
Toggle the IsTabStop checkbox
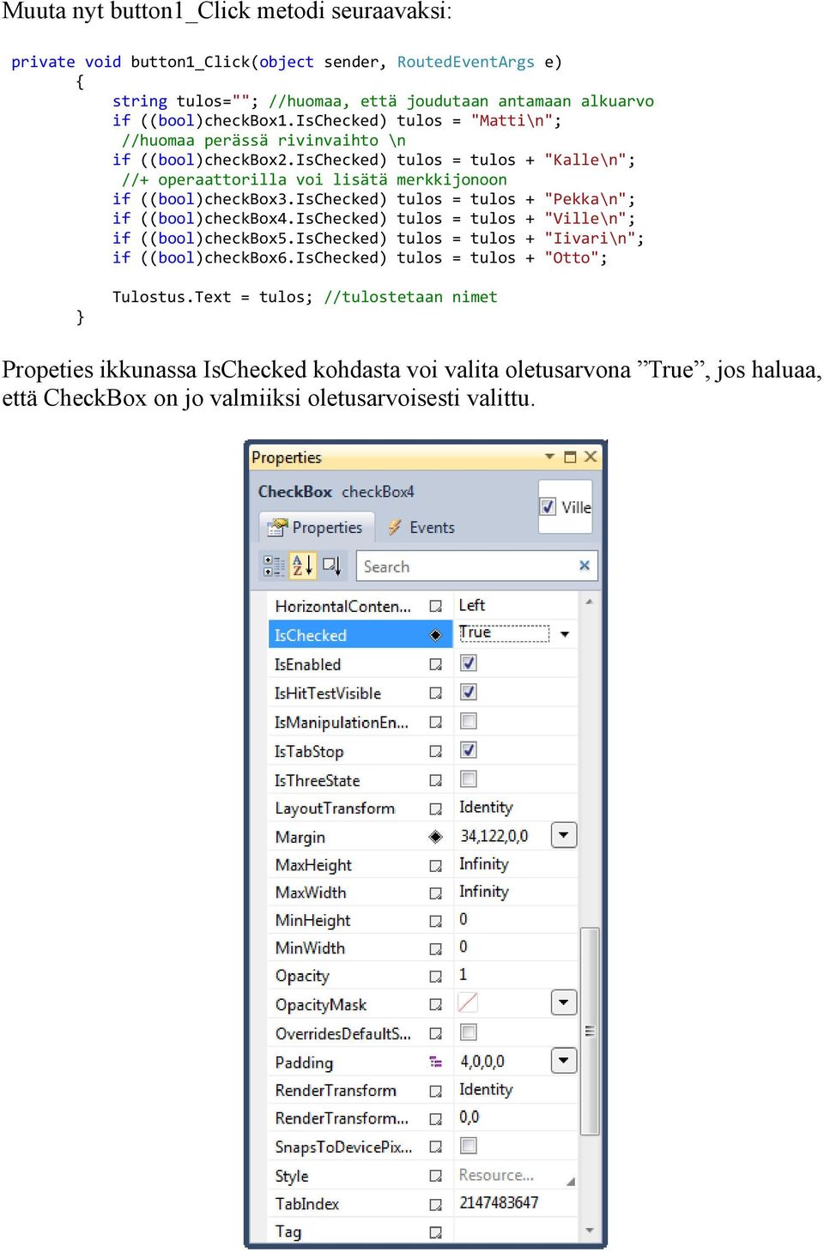click(x=469, y=750)
